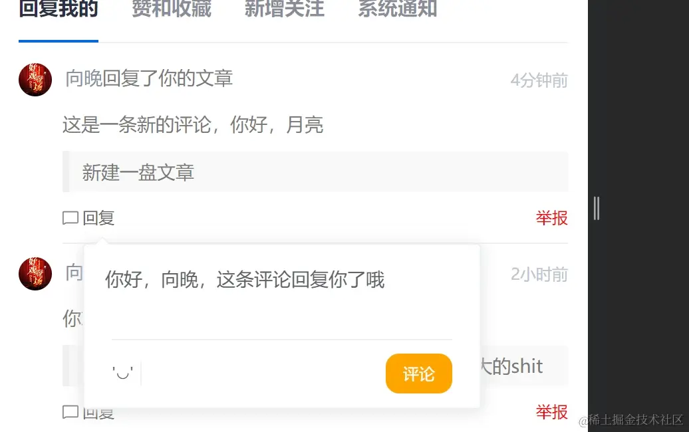Click the 回复 text under first comment
Viewport: 689px width, 432px height.
[x=98, y=218]
